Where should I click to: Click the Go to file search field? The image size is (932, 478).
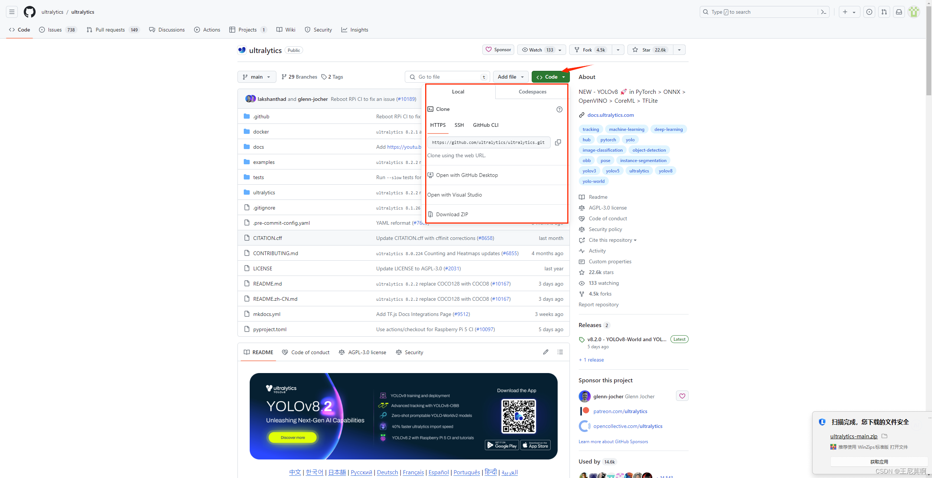[447, 77]
